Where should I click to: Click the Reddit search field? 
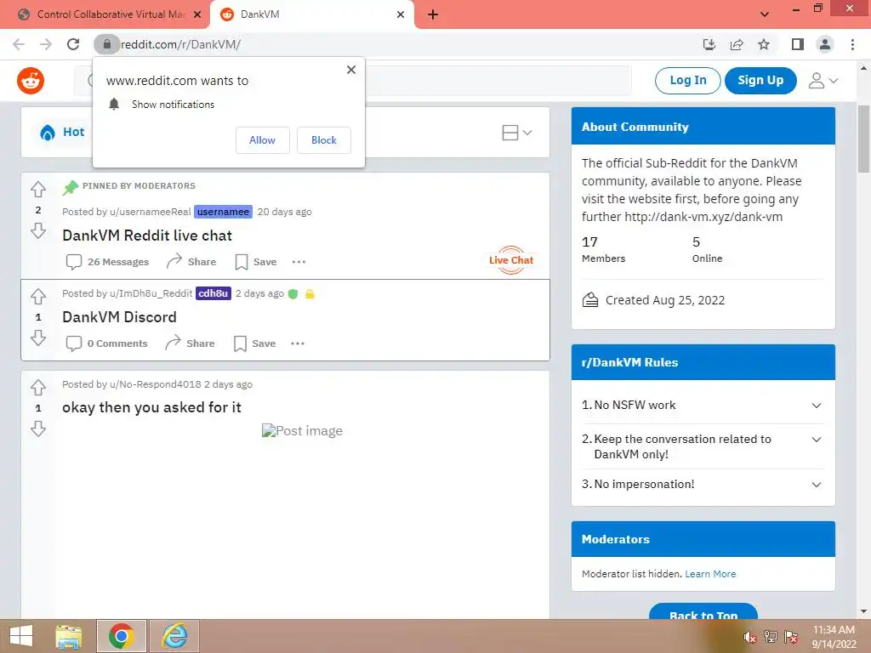pos(353,81)
